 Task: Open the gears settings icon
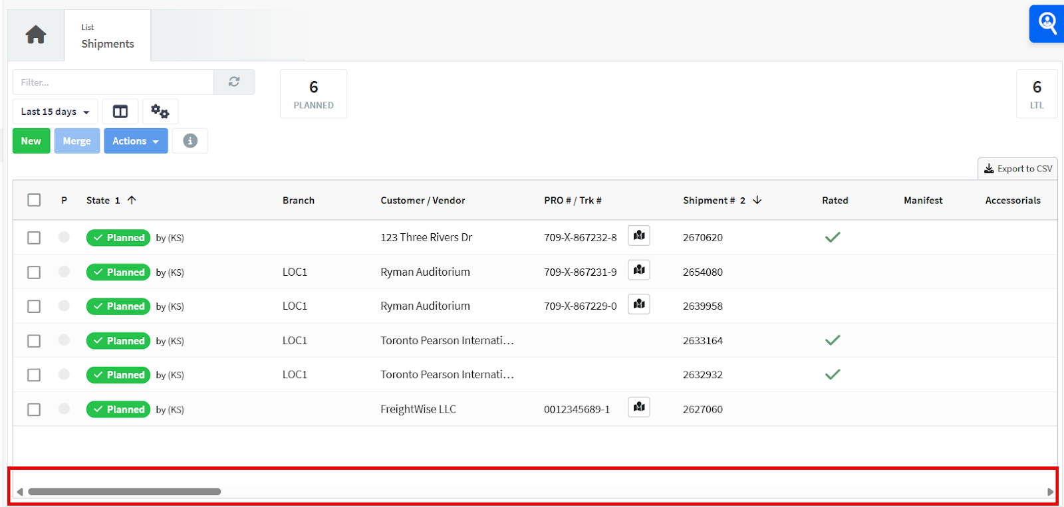pos(160,112)
